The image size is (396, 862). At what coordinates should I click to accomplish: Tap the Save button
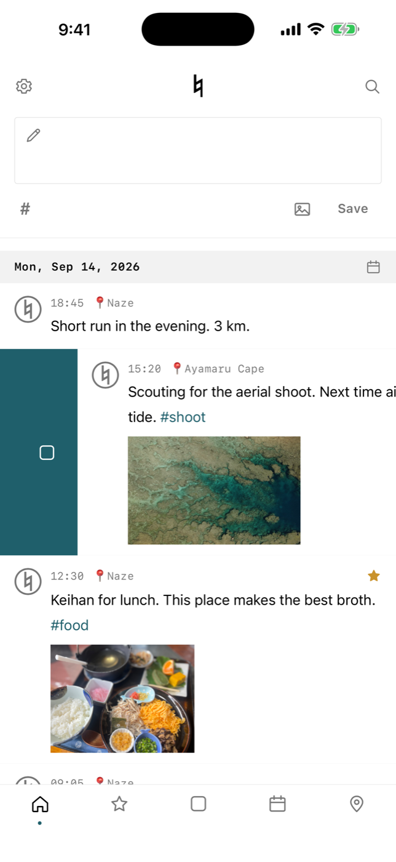[x=353, y=209]
